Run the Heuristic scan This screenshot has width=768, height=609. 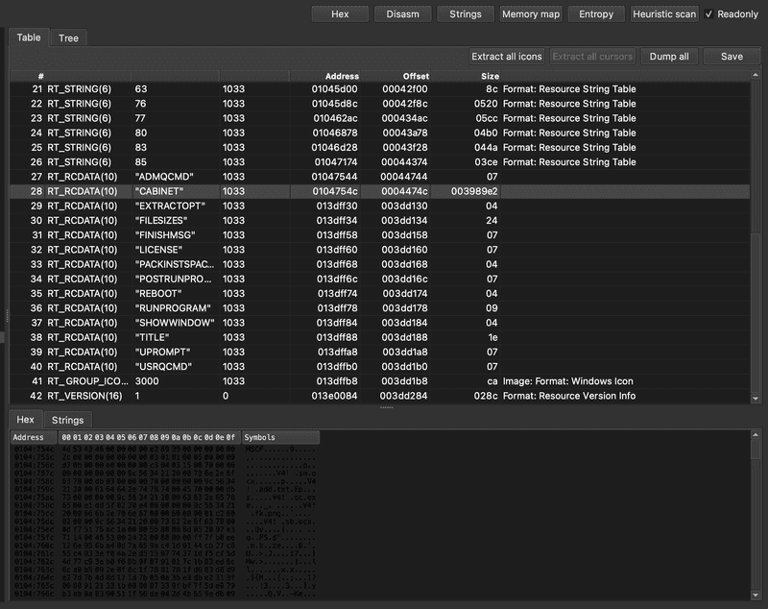[664, 14]
